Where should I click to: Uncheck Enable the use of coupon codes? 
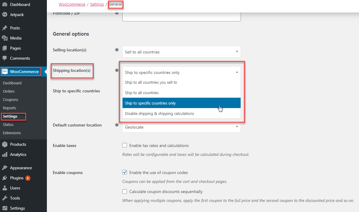pyautogui.click(x=125, y=173)
